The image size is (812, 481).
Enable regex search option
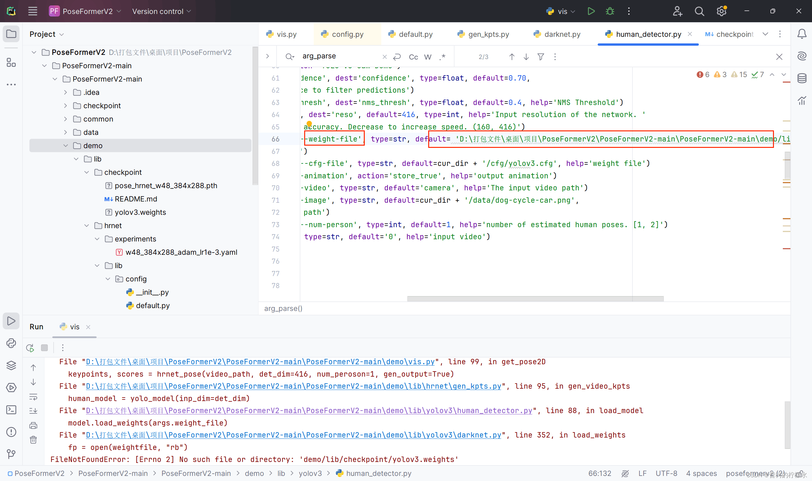pos(442,57)
